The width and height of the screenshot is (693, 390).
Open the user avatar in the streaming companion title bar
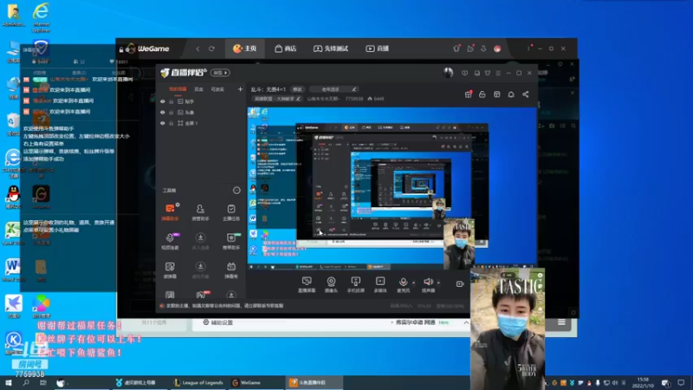448,73
